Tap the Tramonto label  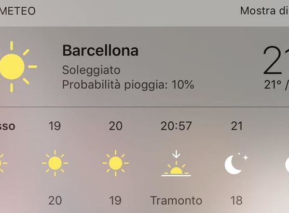[x=176, y=200]
